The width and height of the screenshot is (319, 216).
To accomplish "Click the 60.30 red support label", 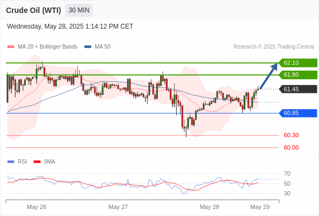I will pos(291,135).
